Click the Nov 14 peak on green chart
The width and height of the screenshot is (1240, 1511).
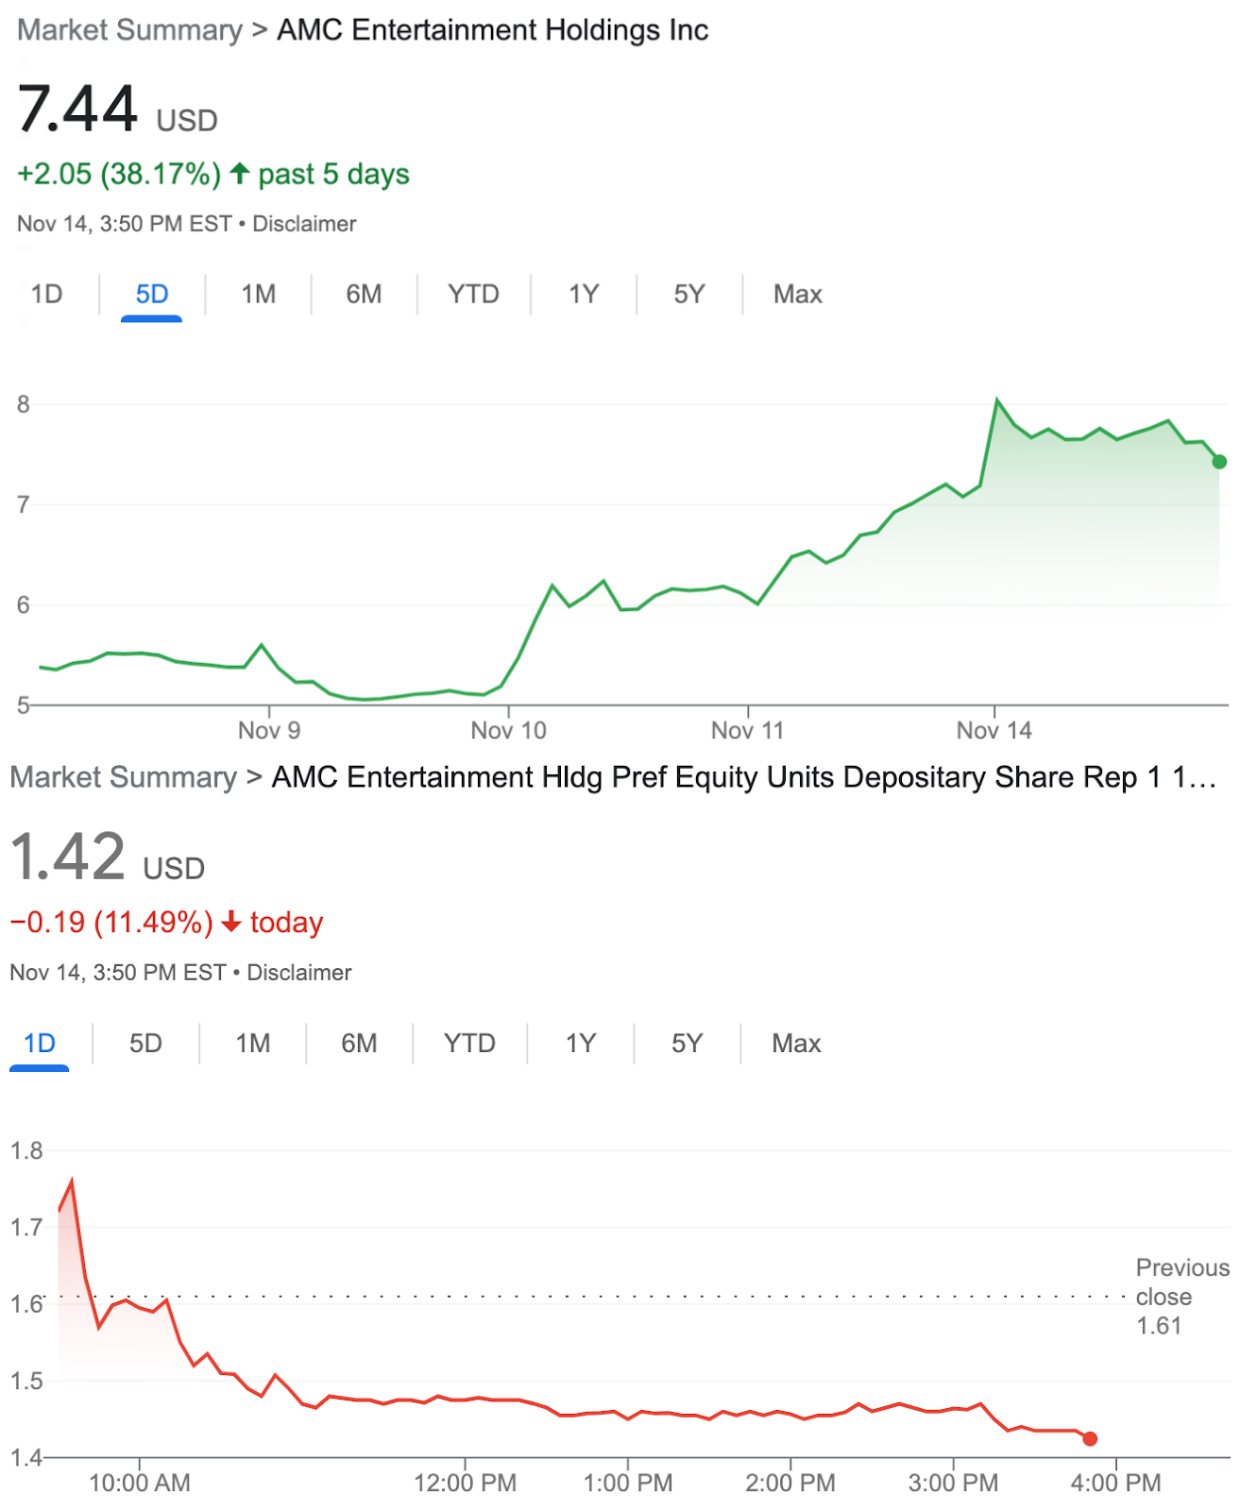997,400
